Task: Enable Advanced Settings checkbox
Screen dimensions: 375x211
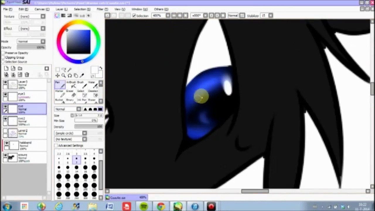Action: point(56,145)
